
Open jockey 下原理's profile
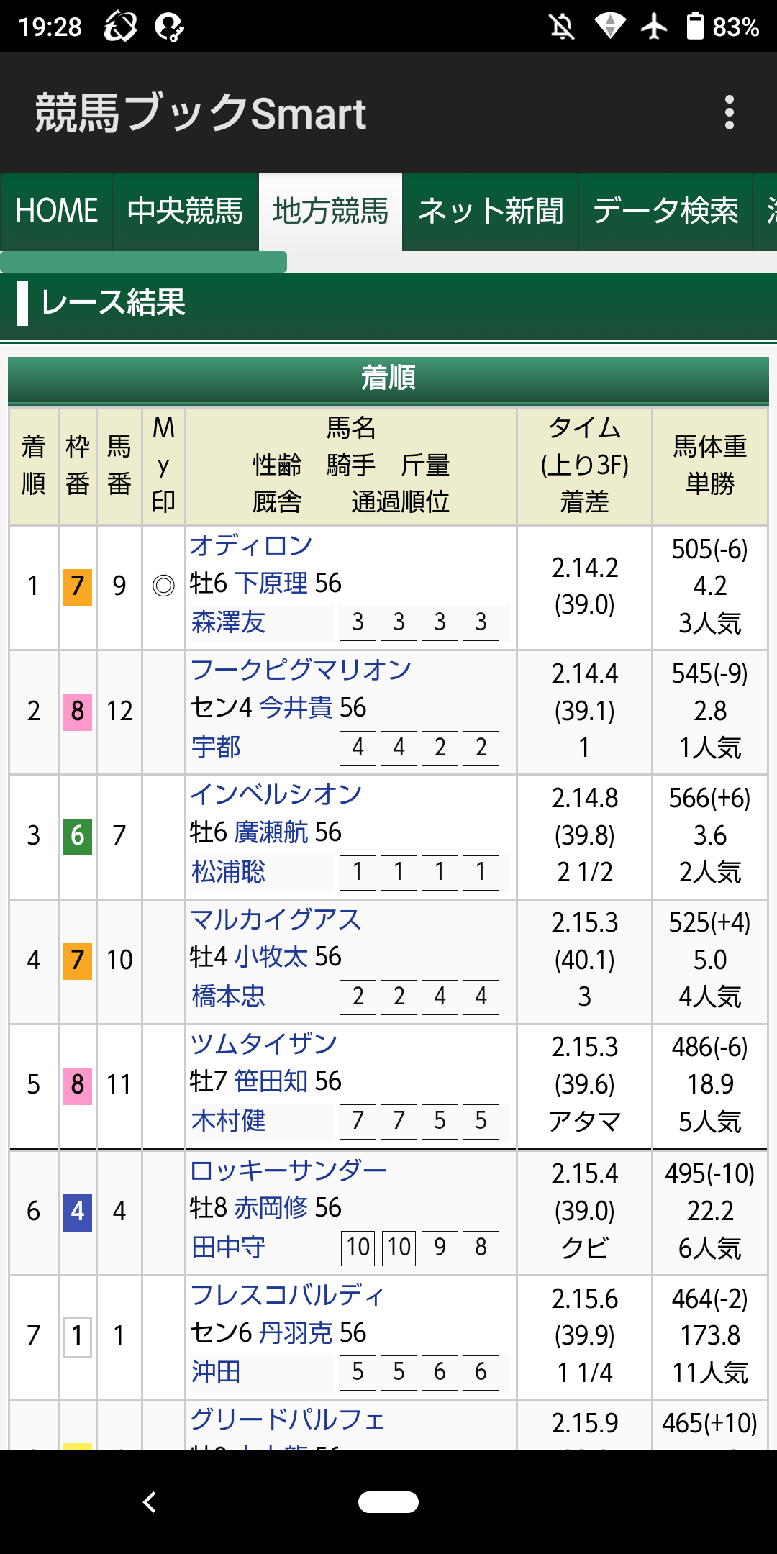coord(277,584)
